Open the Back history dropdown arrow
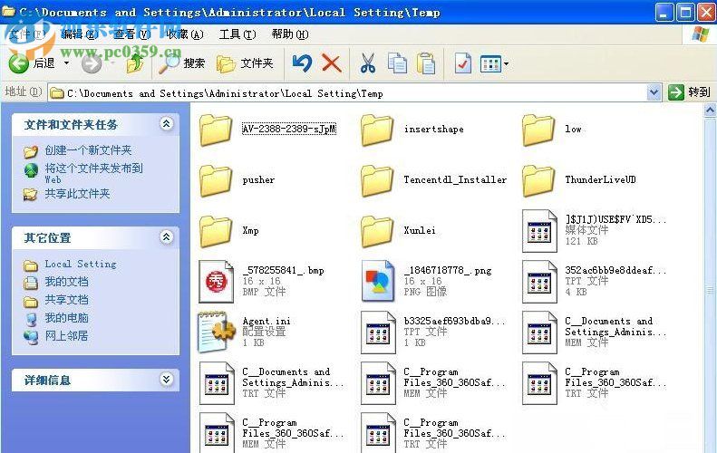Image resolution: width=717 pixels, height=453 pixels. pos(67,63)
